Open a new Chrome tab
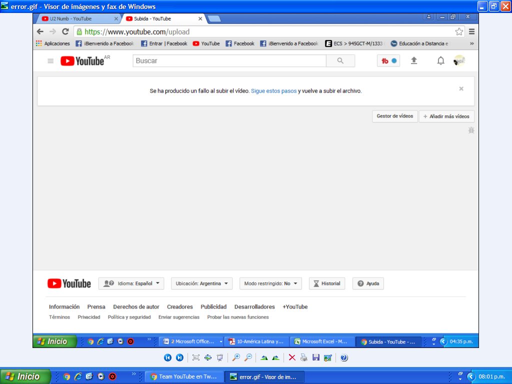 click(x=214, y=19)
